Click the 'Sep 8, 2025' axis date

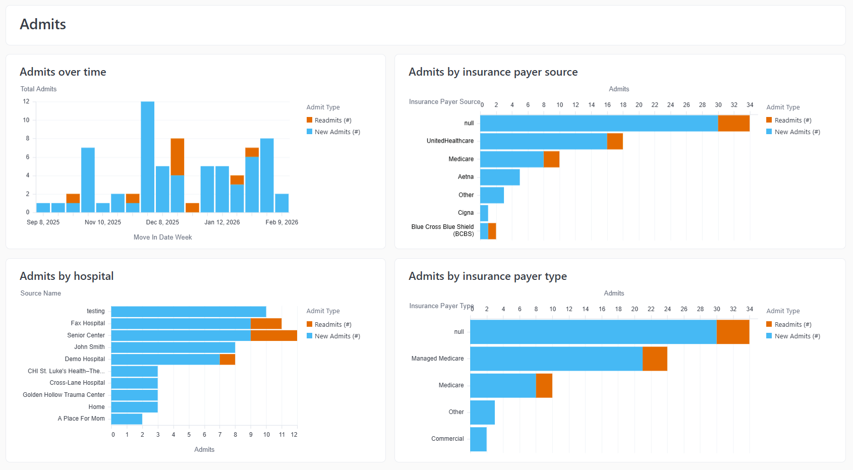tap(43, 222)
